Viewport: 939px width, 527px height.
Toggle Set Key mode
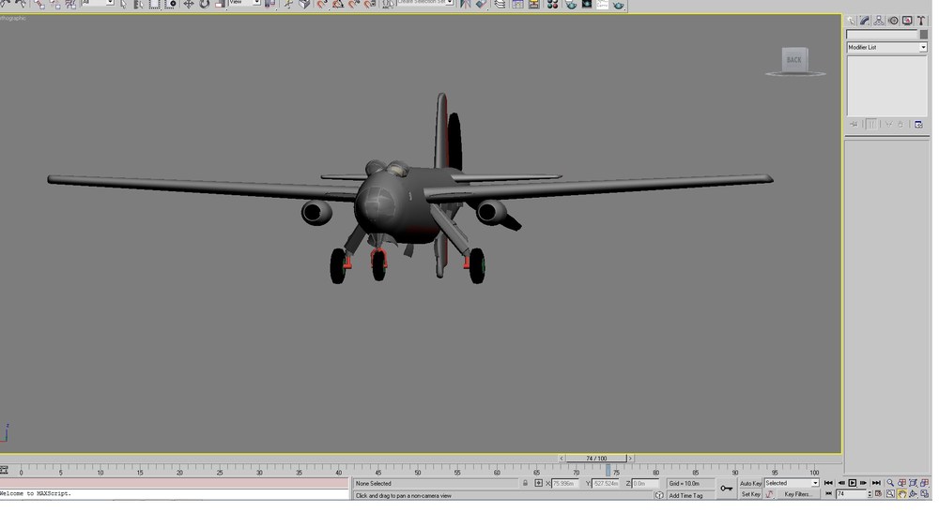click(x=750, y=494)
